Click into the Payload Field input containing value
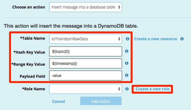191x110 pixels. [x=85, y=76]
